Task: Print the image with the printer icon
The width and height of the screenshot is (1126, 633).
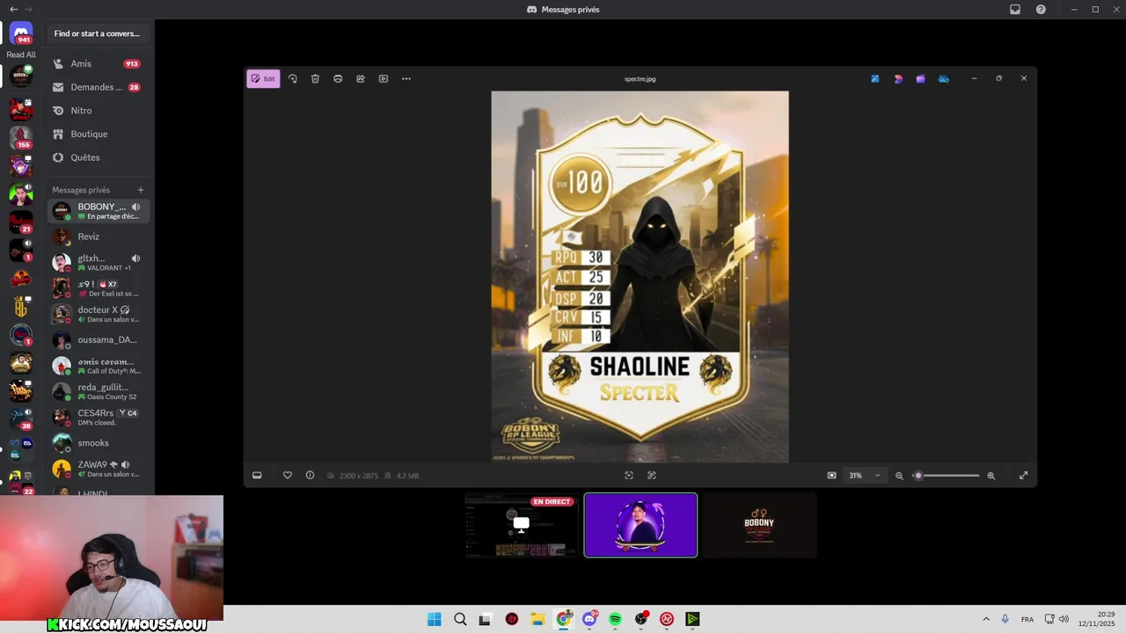Action: coord(338,79)
